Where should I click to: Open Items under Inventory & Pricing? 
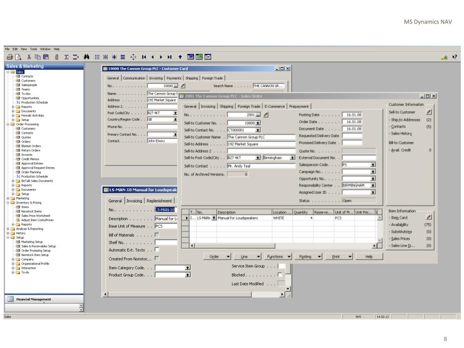[25, 207]
